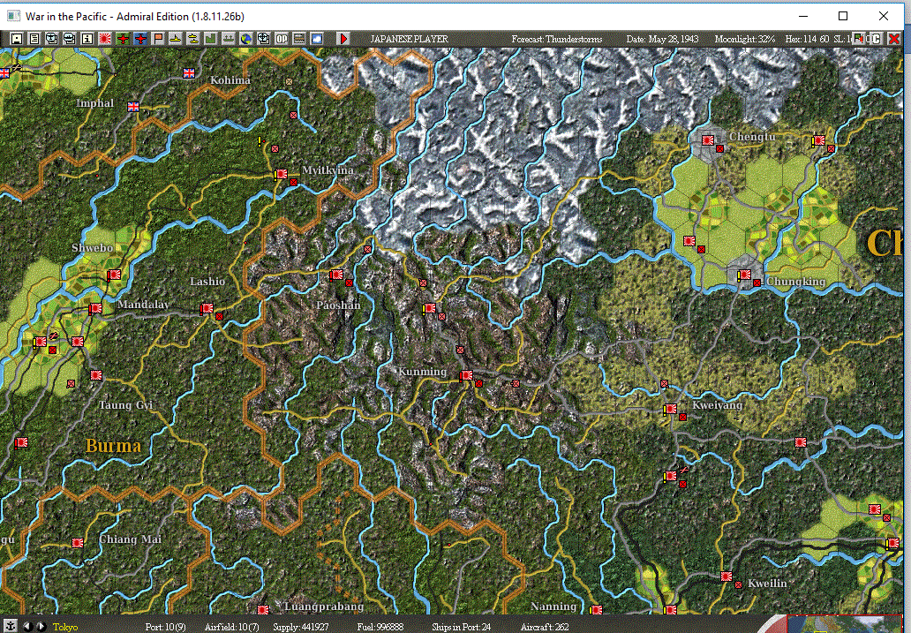Viewport: 911px width, 633px height.
Task: Click red plane icon on green background
Action: 123,39
